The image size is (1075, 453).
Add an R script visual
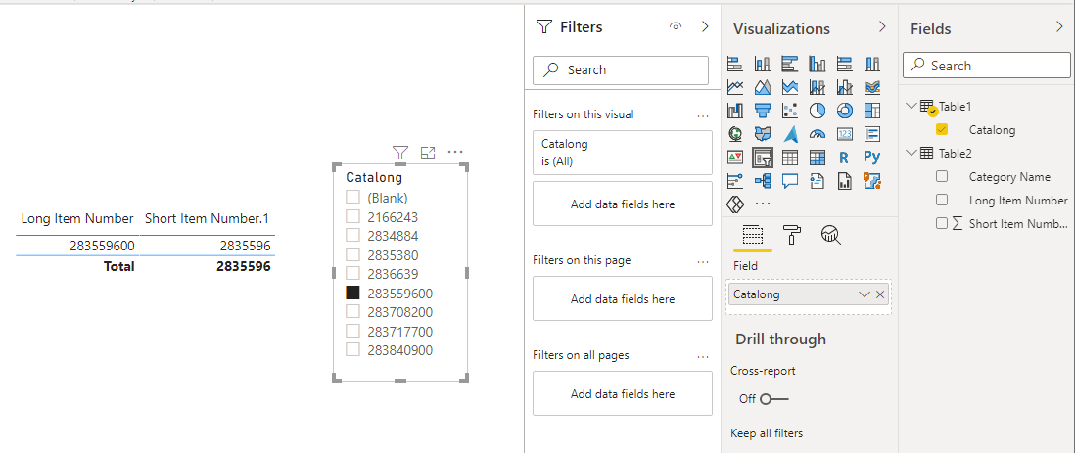pyautogui.click(x=845, y=158)
